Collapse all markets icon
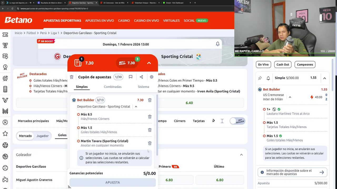Viewport: 337px width, 189px height. [222, 121]
